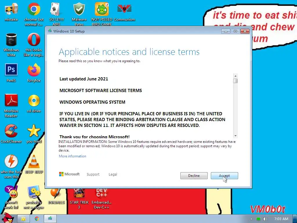This screenshot has width=297, height=223.
Task: Click the license scrollbar up arrow
Action: [x=236, y=76]
